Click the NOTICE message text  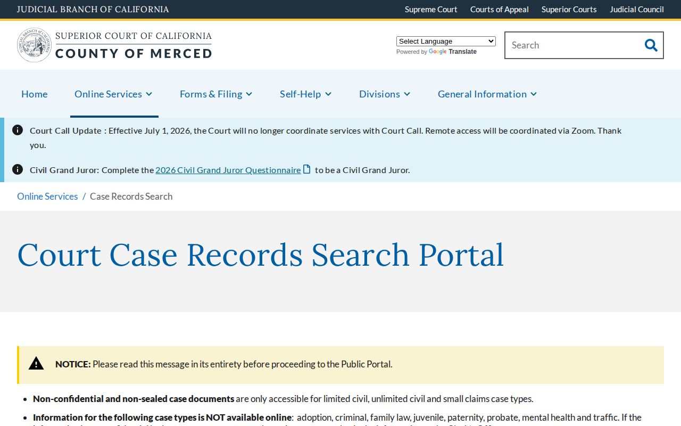point(224,364)
